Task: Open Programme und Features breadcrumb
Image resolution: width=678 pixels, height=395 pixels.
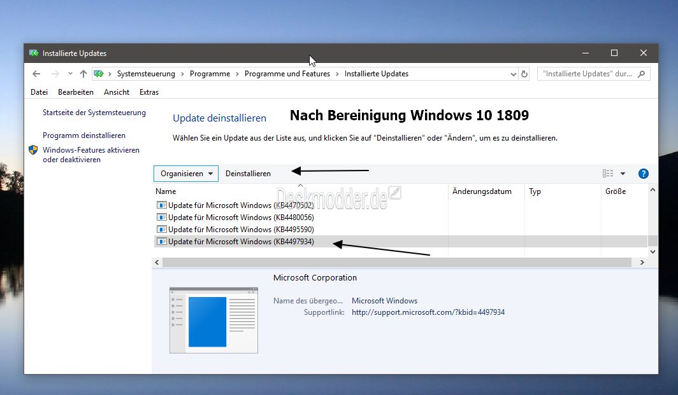Action: 287,74
